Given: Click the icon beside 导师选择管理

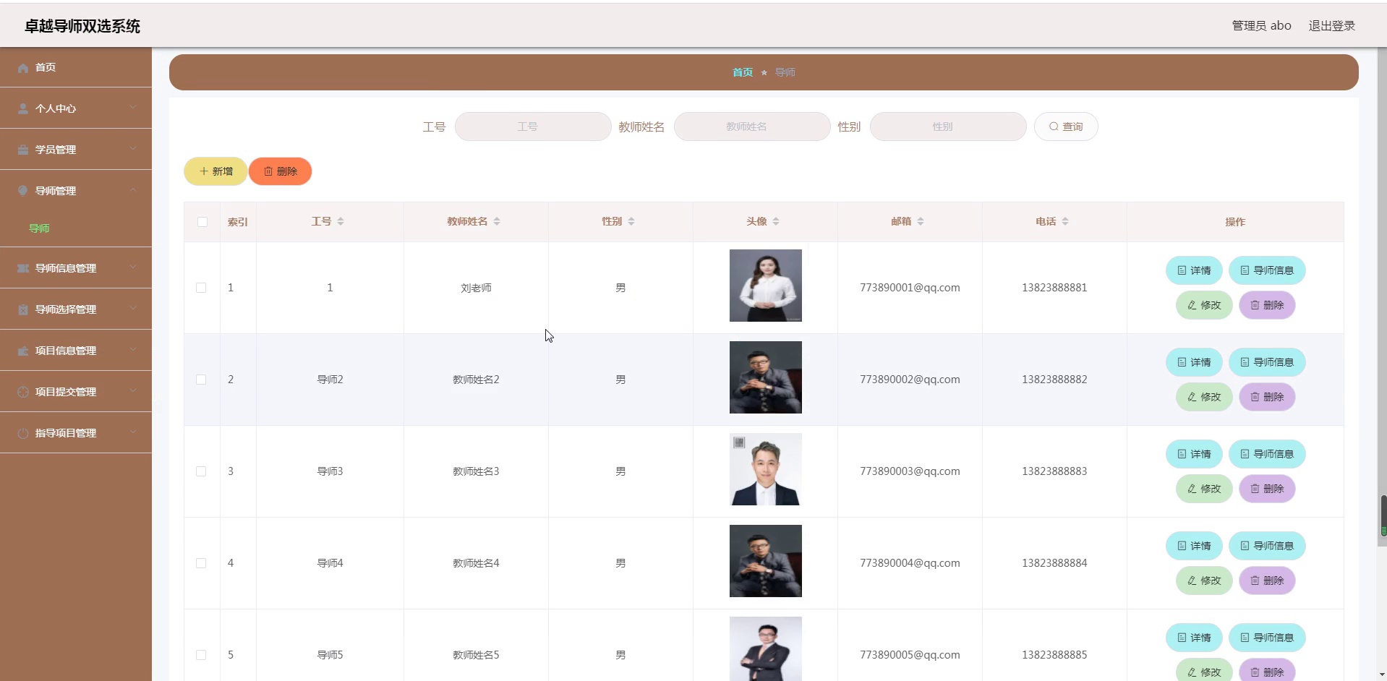Looking at the screenshot, I should click(x=23, y=309).
